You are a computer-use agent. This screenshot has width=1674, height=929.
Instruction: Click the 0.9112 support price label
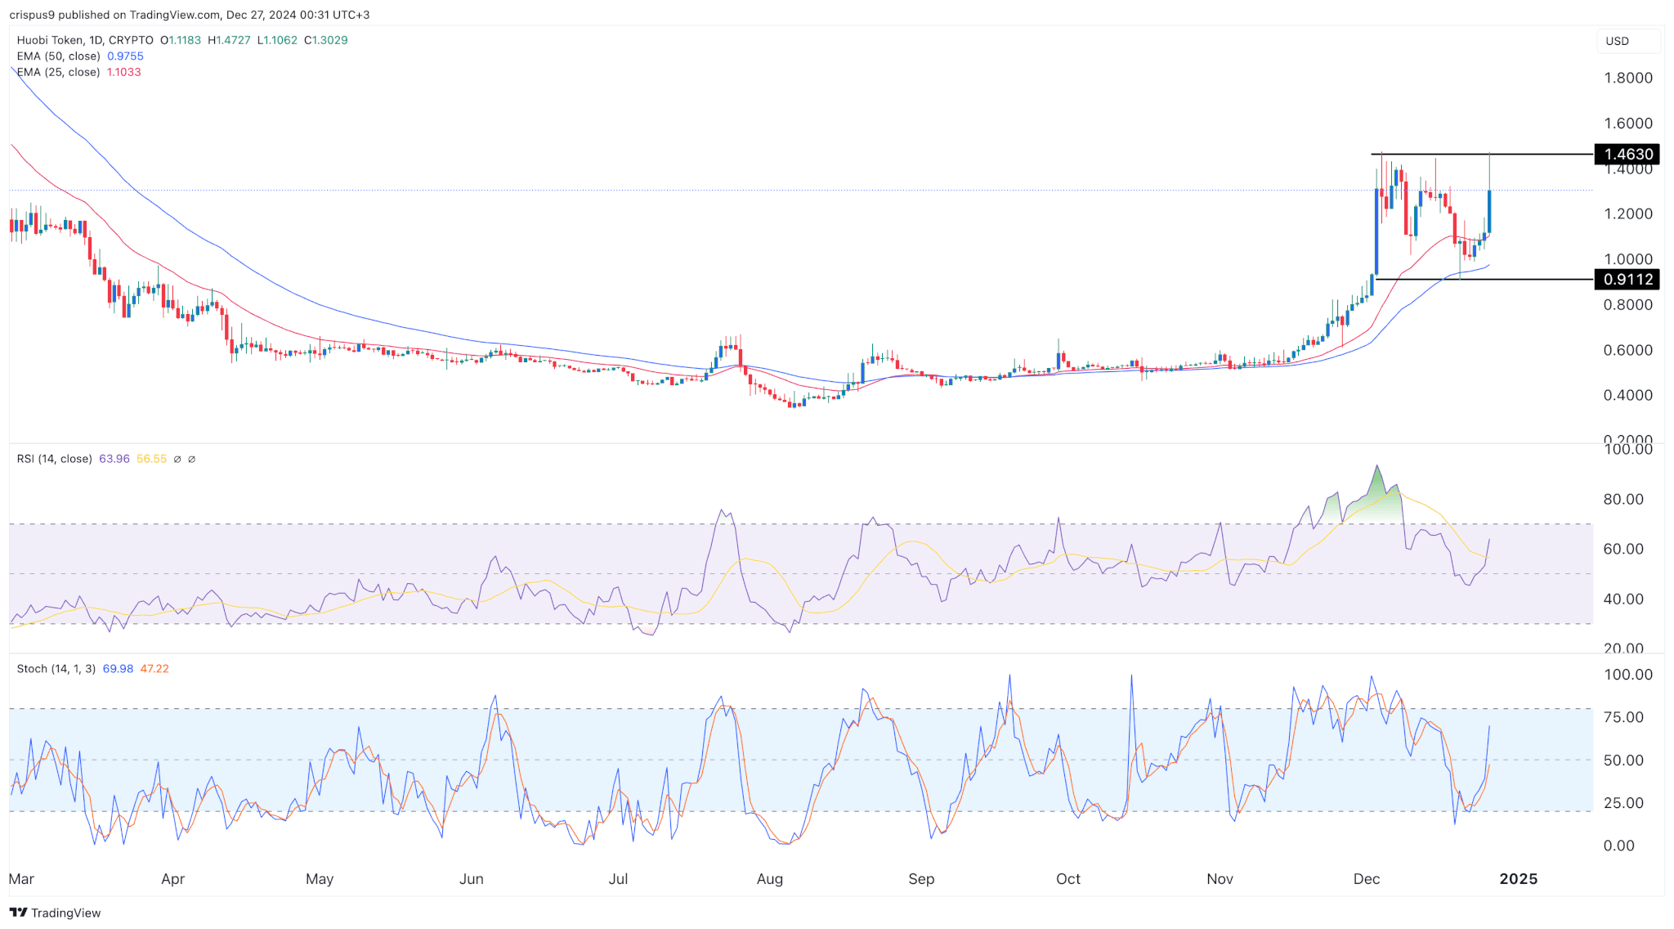(1627, 280)
